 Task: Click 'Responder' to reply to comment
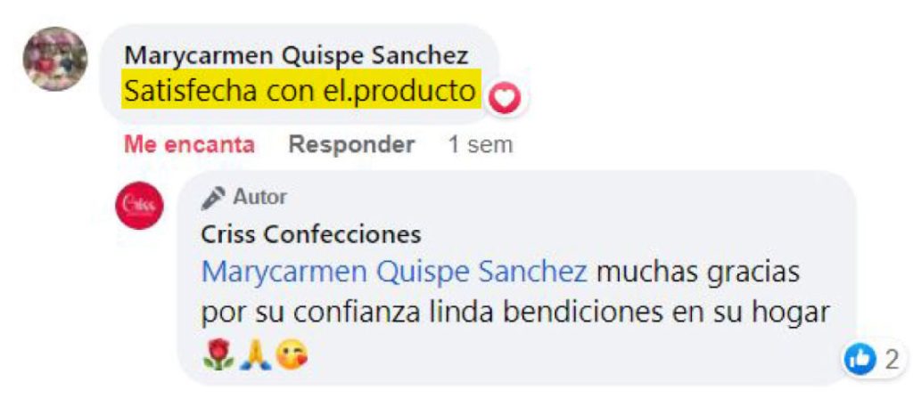[351, 145]
